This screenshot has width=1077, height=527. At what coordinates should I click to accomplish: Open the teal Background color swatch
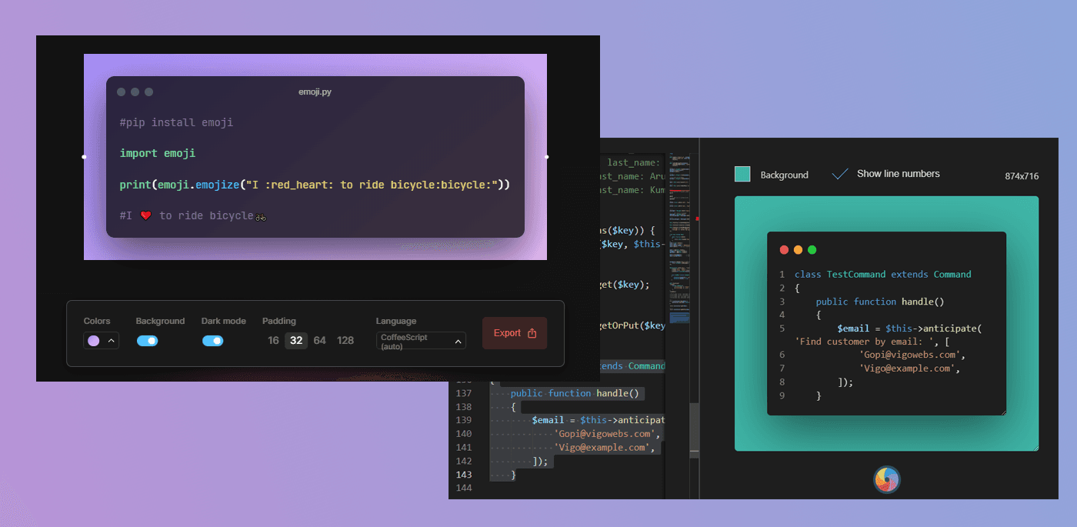(x=742, y=175)
